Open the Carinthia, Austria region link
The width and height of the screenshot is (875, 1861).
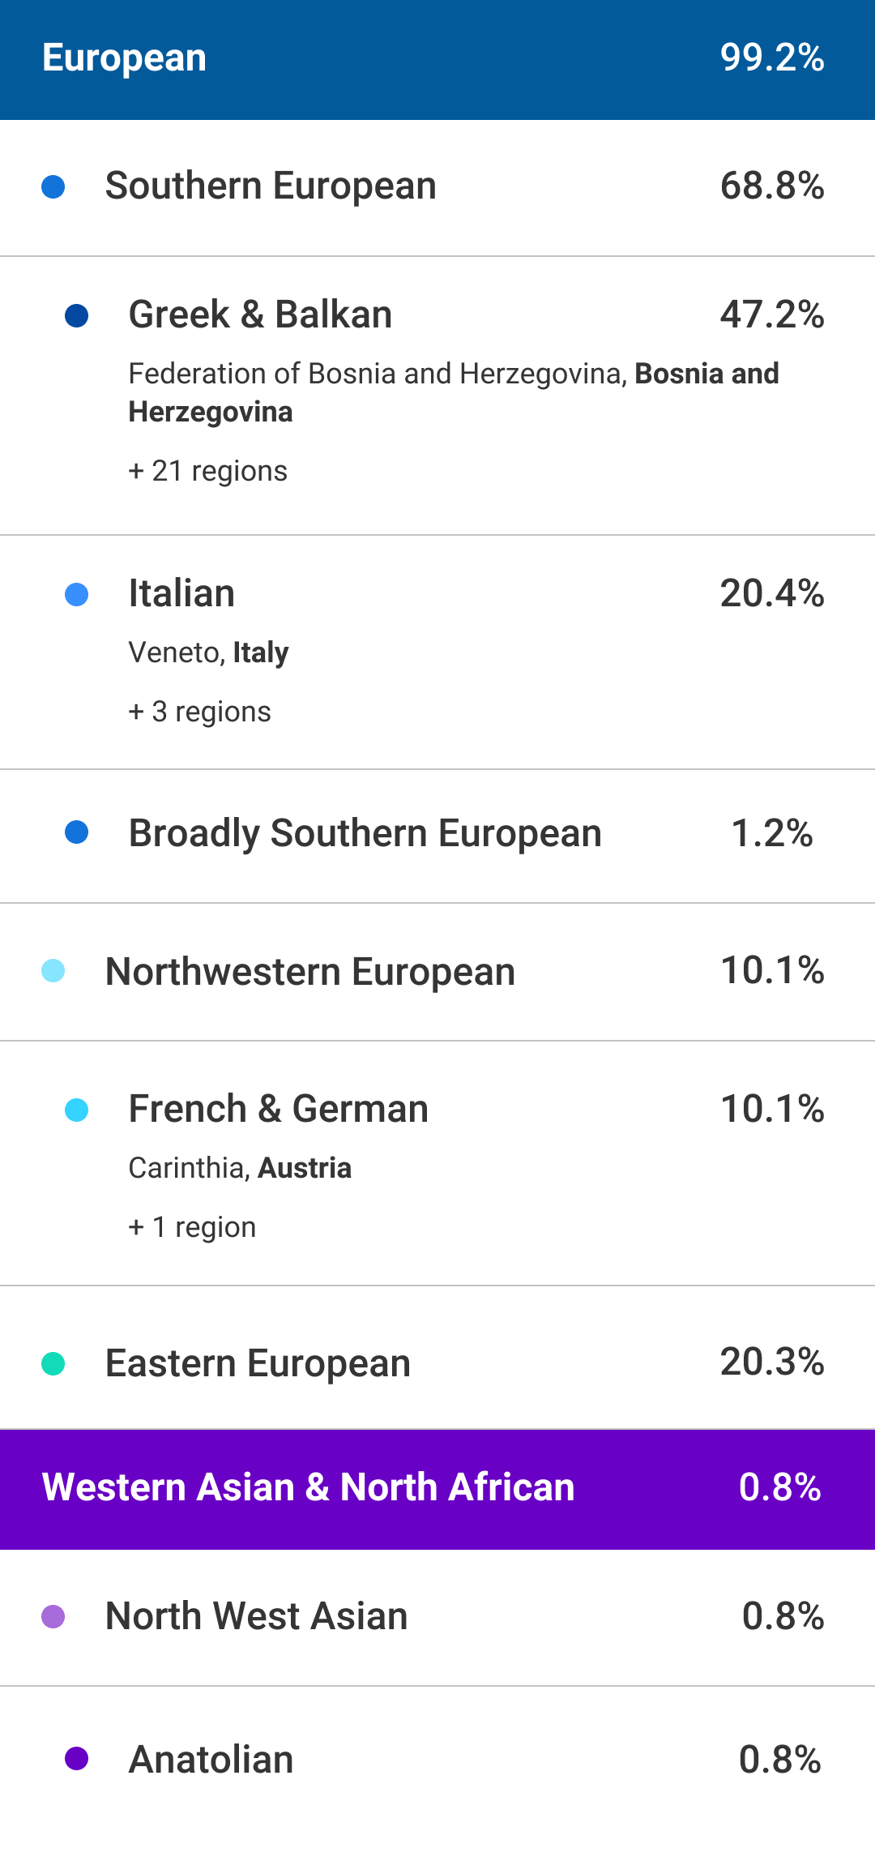pyautogui.click(x=241, y=1168)
